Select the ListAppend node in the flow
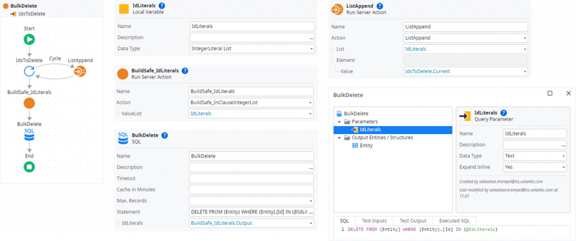The image size is (576, 241). (x=80, y=71)
